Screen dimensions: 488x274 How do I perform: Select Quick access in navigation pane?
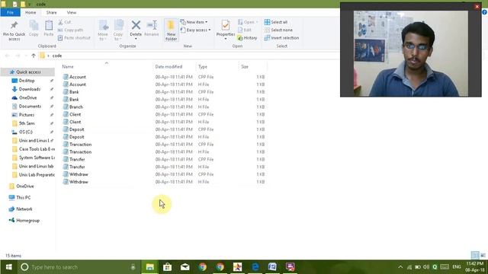click(x=28, y=72)
